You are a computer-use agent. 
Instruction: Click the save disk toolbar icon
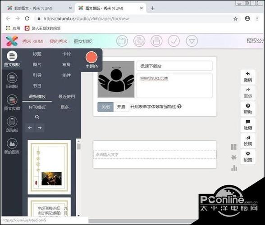pyautogui.click(x=156, y=41)
